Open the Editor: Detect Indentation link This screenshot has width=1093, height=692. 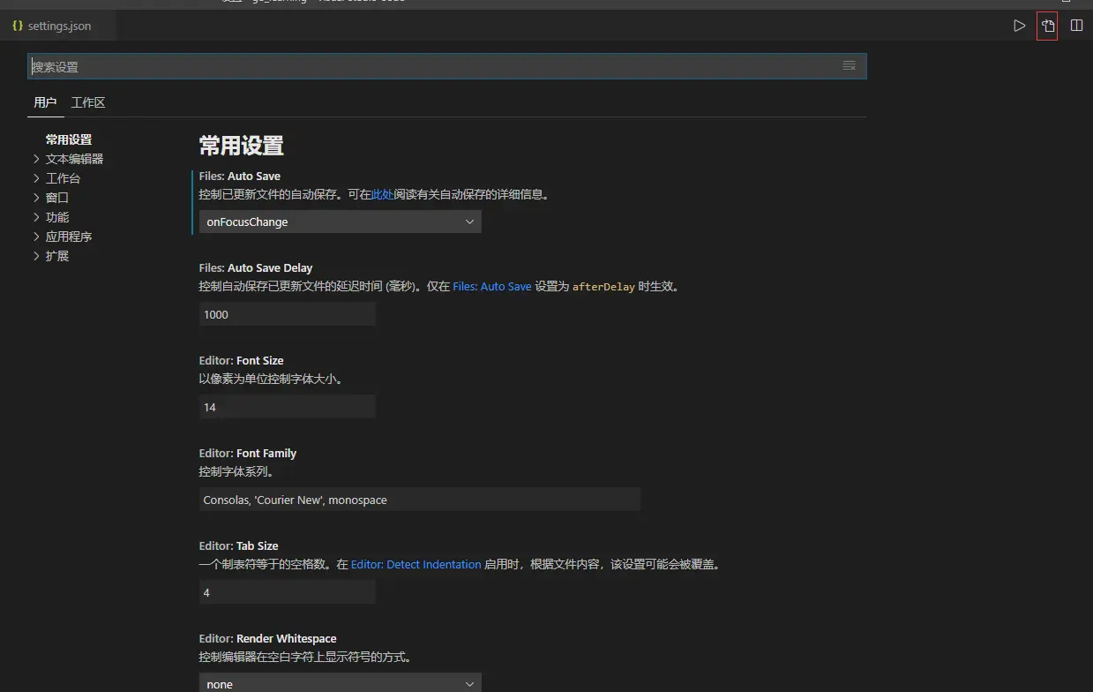[415, 564]
